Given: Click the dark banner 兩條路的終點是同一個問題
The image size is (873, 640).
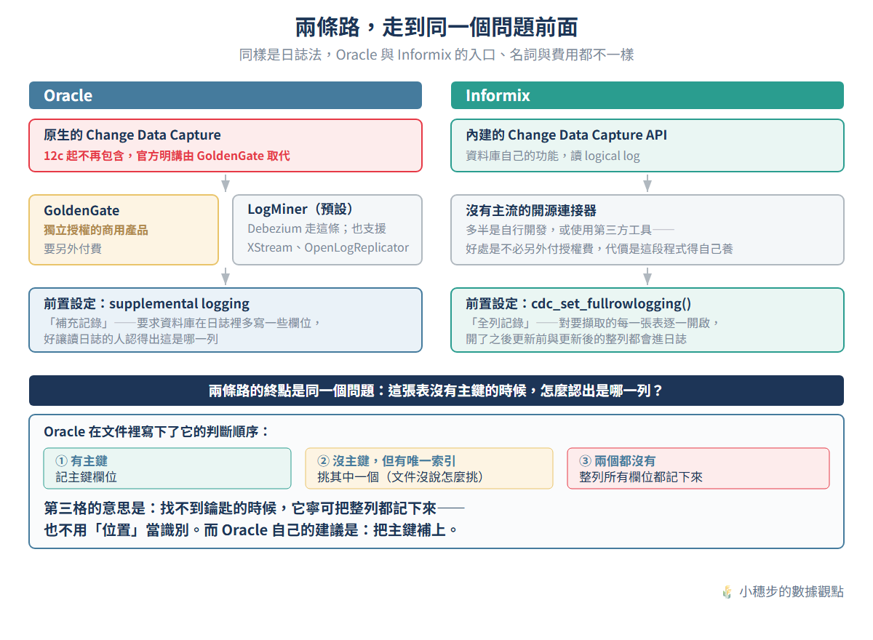Looking at the screenshot, I should point(436,391).
